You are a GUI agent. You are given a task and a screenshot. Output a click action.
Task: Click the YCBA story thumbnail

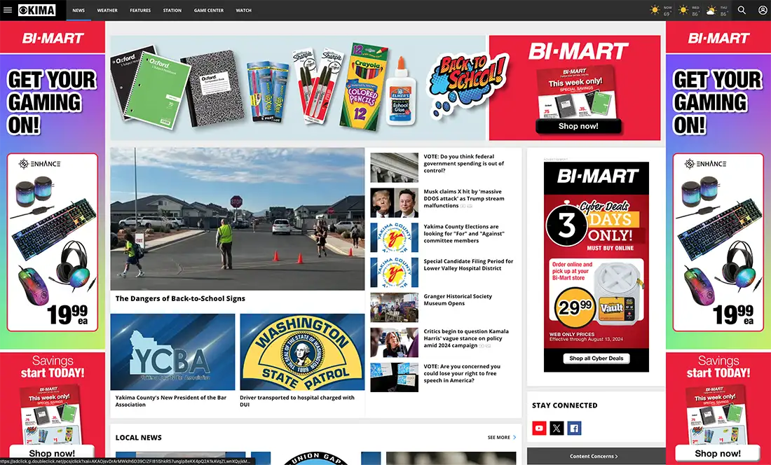(x=172, y=352)
